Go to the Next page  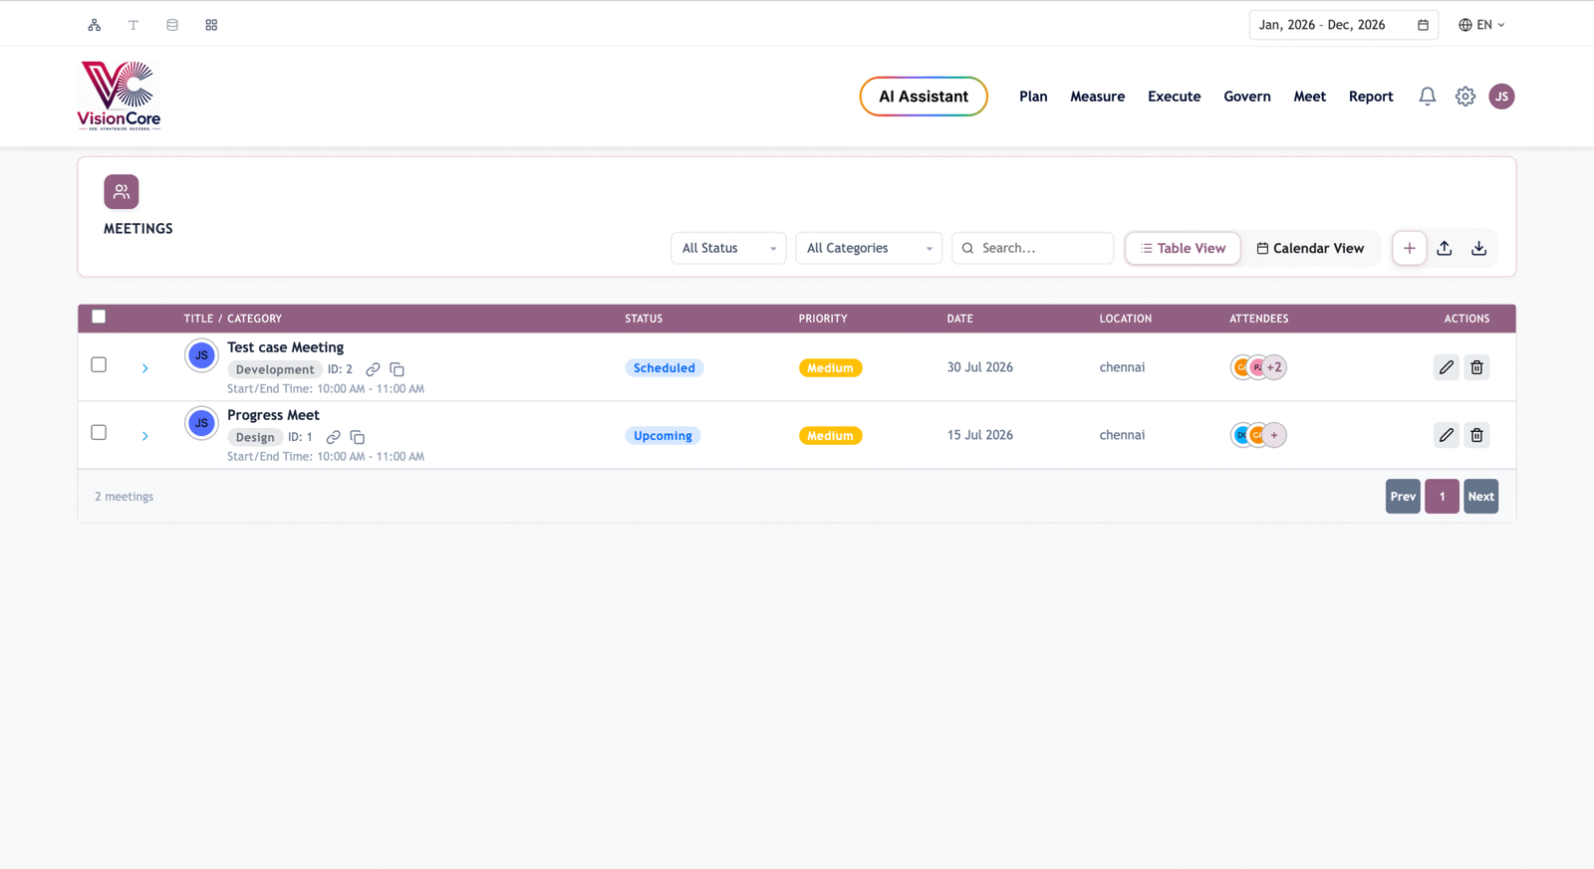1481,497
